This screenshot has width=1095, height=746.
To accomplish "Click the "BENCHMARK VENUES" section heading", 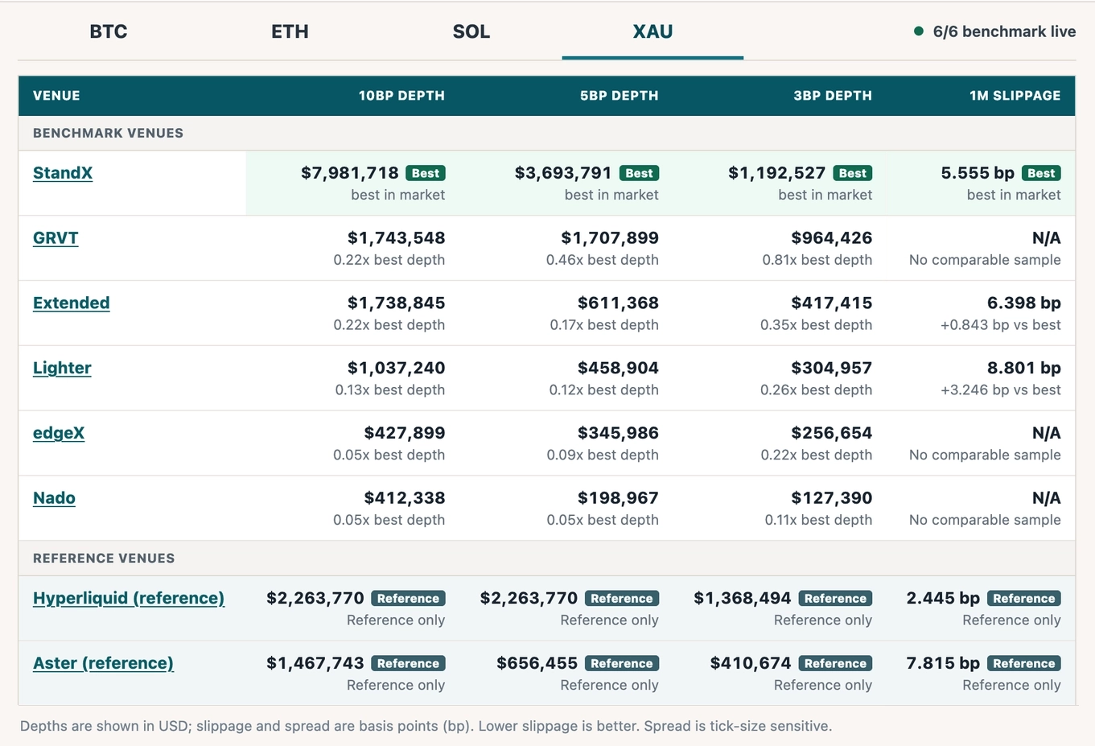I will tap(108, 134).
